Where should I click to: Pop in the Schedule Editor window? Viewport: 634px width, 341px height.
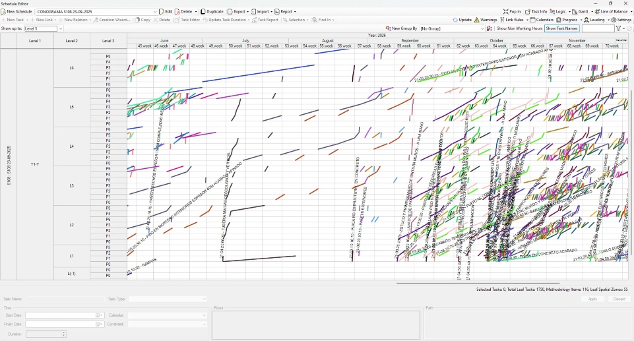coord(511,11)
